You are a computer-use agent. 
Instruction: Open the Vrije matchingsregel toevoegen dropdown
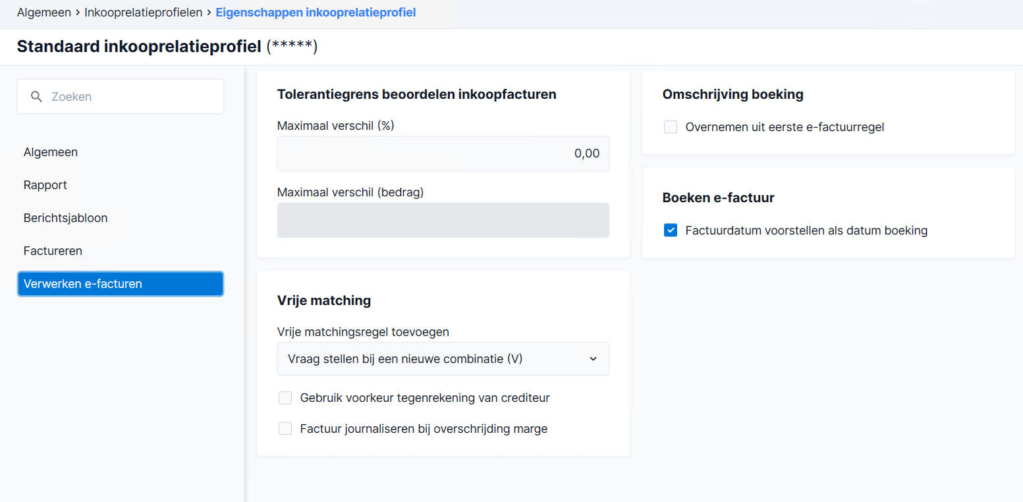(443, 359)
